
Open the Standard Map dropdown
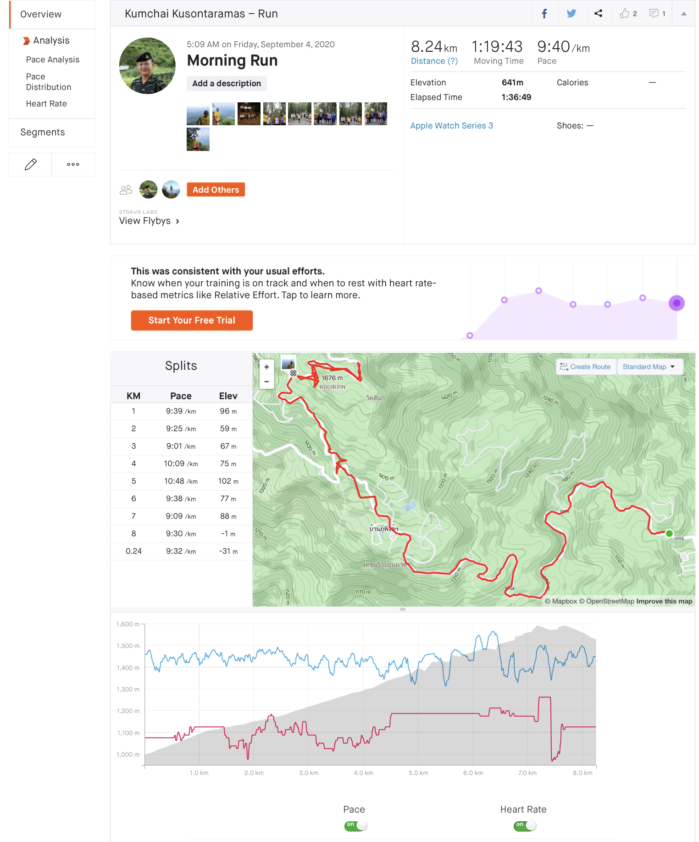[x=649, y=367]
